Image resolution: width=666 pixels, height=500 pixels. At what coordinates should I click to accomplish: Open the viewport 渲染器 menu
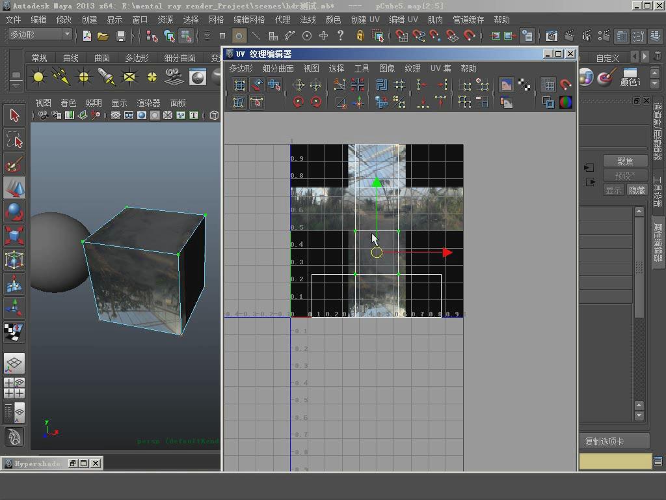click(x=148, y=103)
